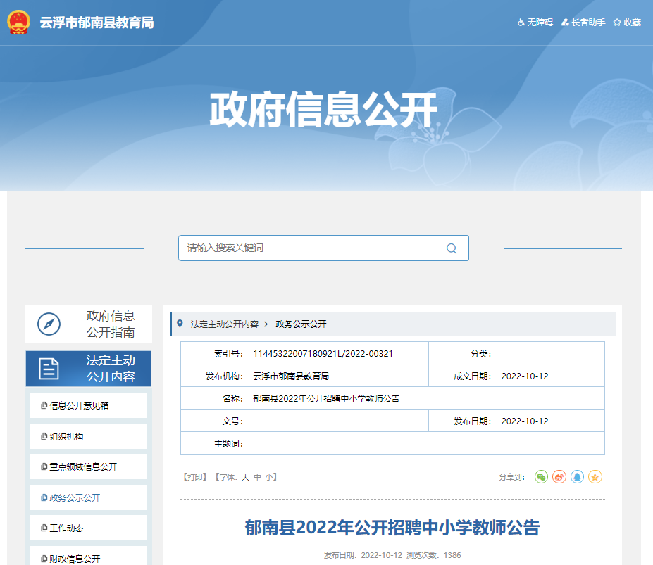653x565 pixels.
Task: Share the notice via the Weibo icon
Action: tap(559, 477)
